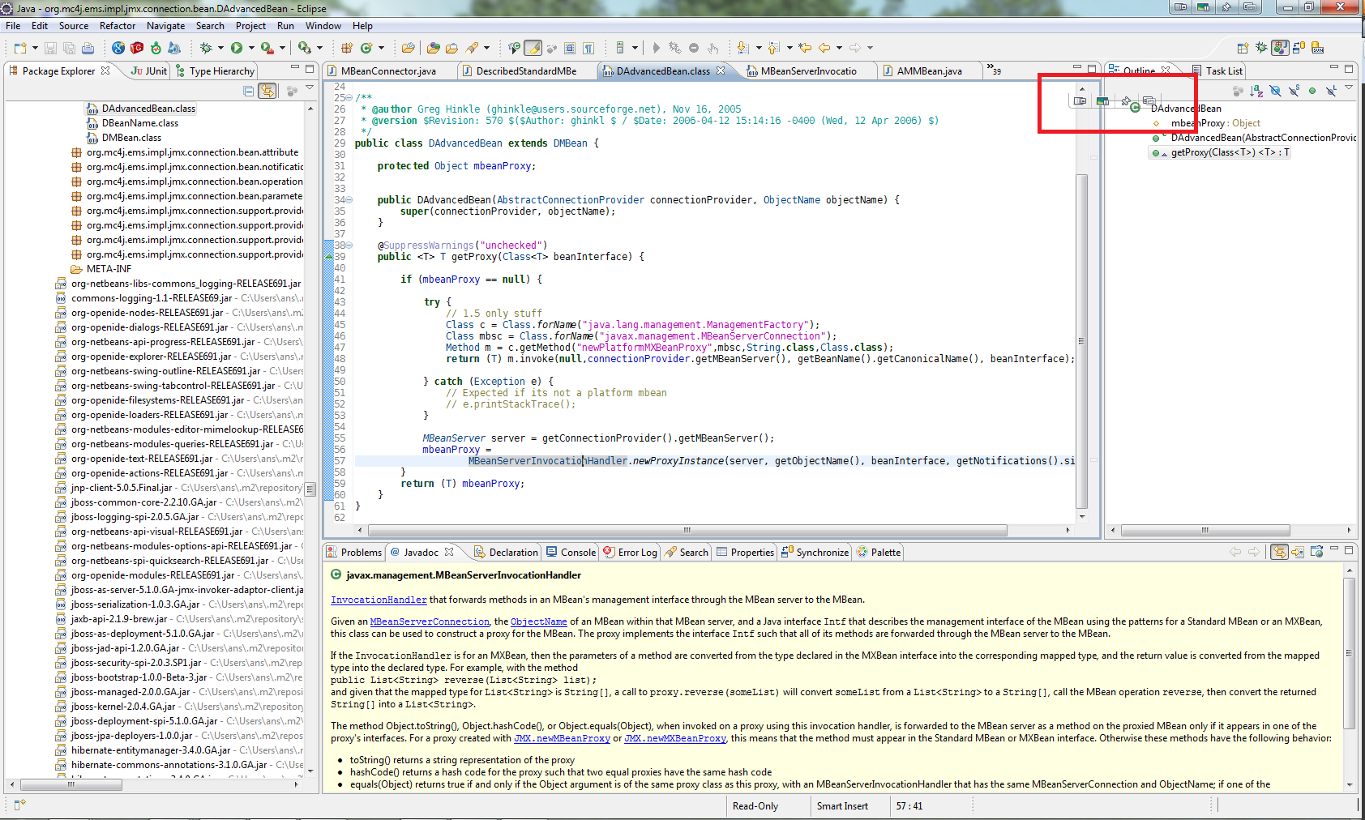This screenshot has width=1365, height=820.
Task: Open the Debug perspective icon
Action: click(1261, 48)
